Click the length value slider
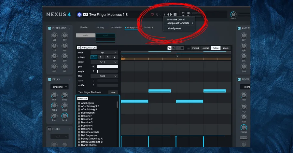293x153 pixels. coord(107,71)
